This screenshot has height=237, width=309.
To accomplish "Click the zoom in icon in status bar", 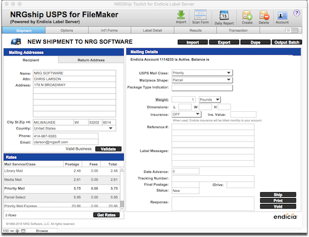I will 17,231.
